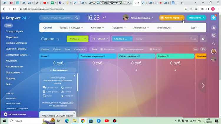
Task: Click Пригласить button
Action: pos(196,18)
